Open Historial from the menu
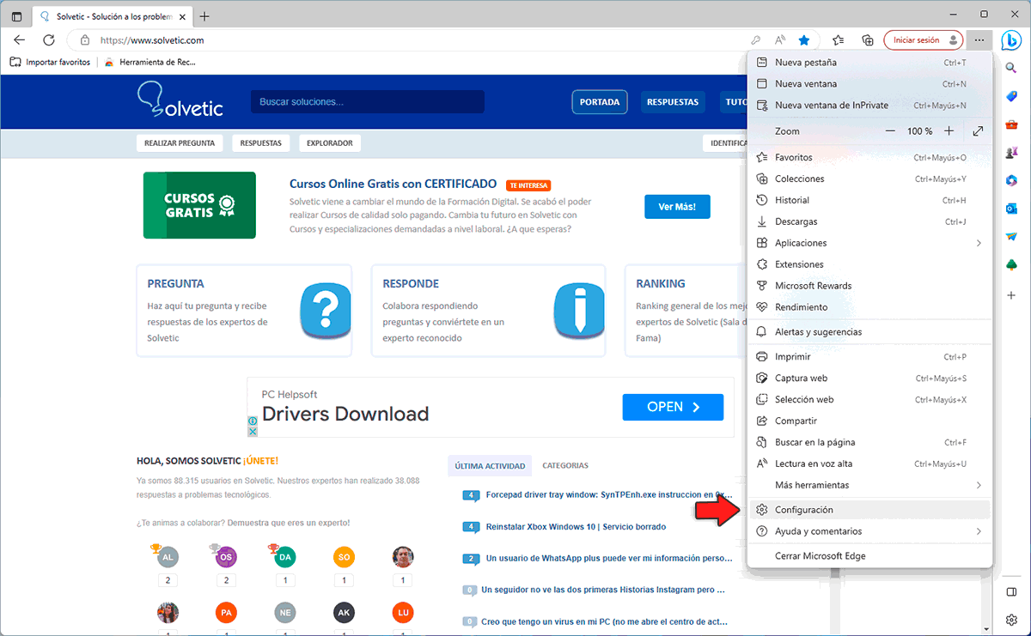This screenshot has width=1031, height=636. coord(869,200)
